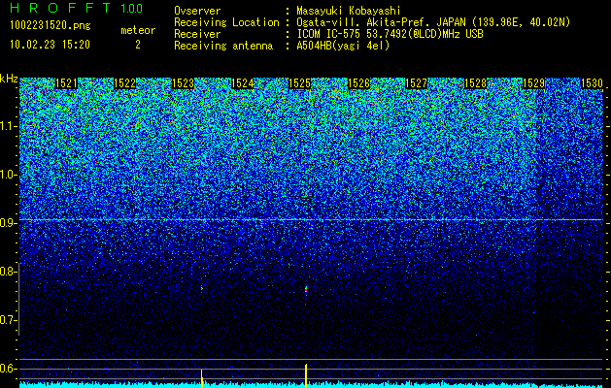The height and width of the screenshot is (388, 611).
Task: Click the date stamp 10.02.23 15:20
Action: click(x=50, y=45)
